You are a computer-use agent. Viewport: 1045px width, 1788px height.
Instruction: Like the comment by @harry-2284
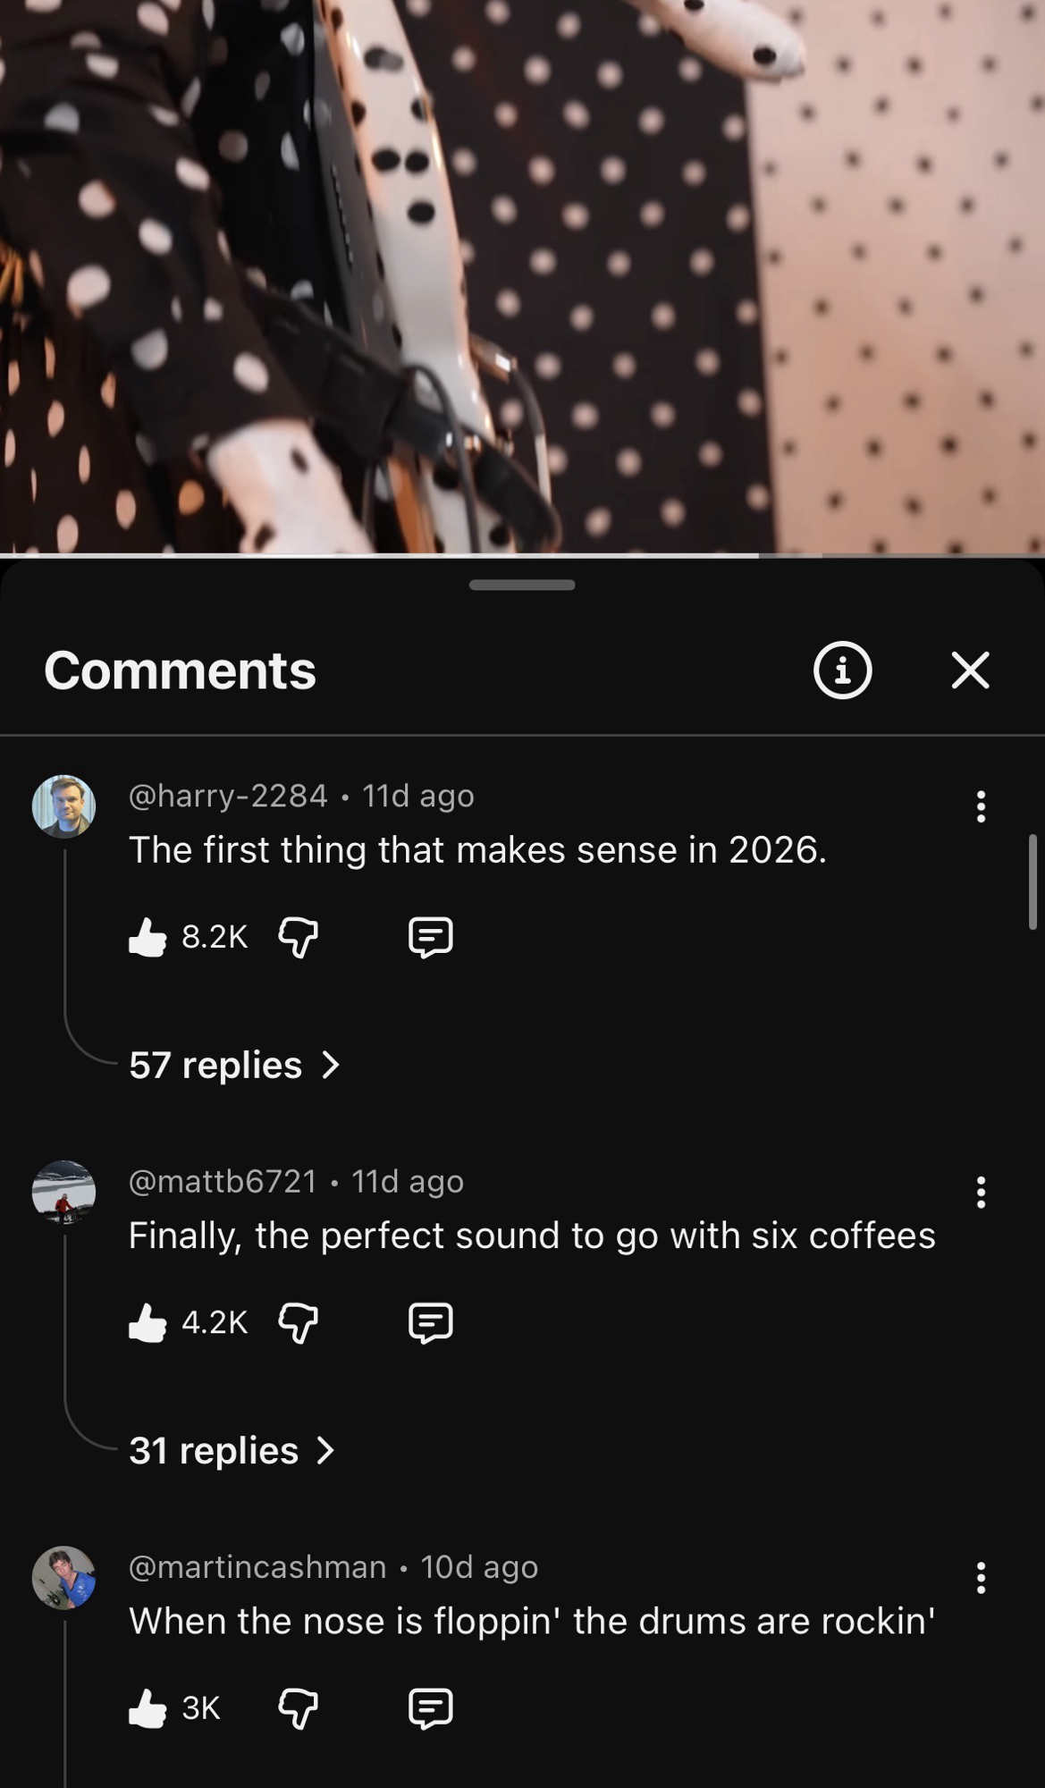[x=148, y=937]
